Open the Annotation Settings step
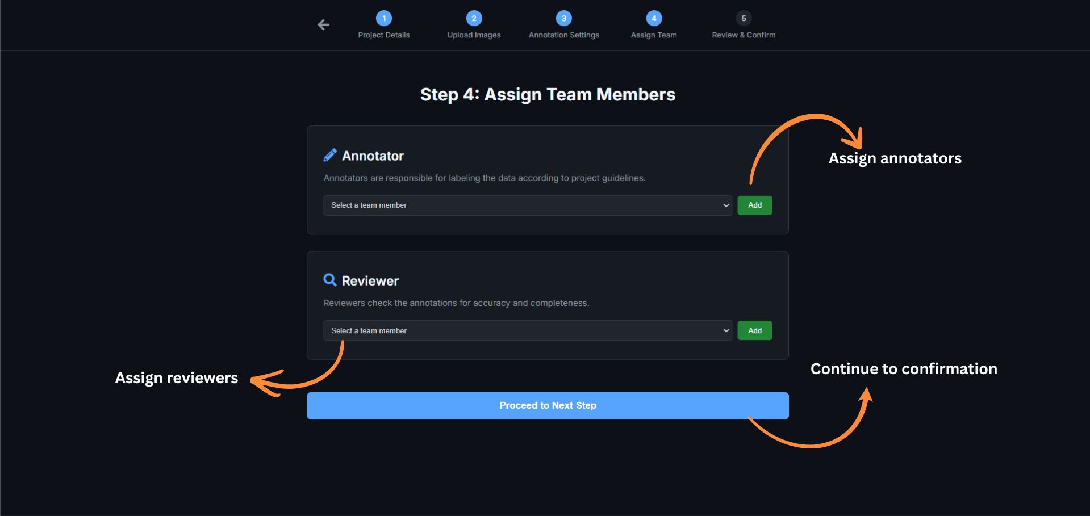The image size is (1090, 516). pos(563,35)
